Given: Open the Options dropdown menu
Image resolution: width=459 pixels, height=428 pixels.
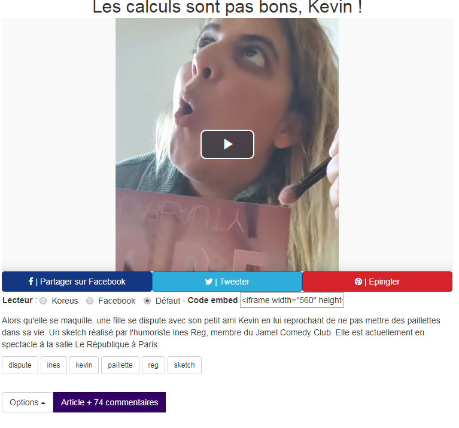Looking at the screenshot, I should coord(27,402).
